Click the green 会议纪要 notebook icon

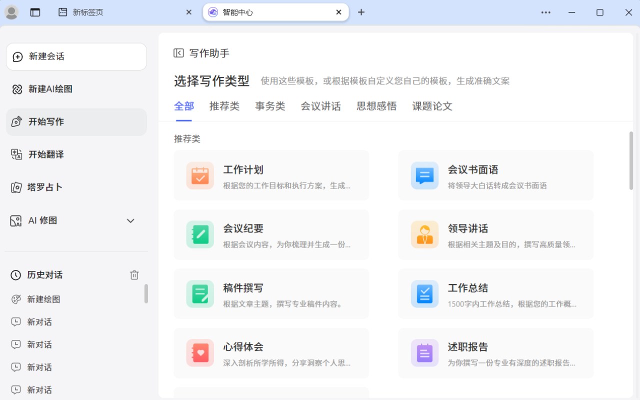[200, 234]
